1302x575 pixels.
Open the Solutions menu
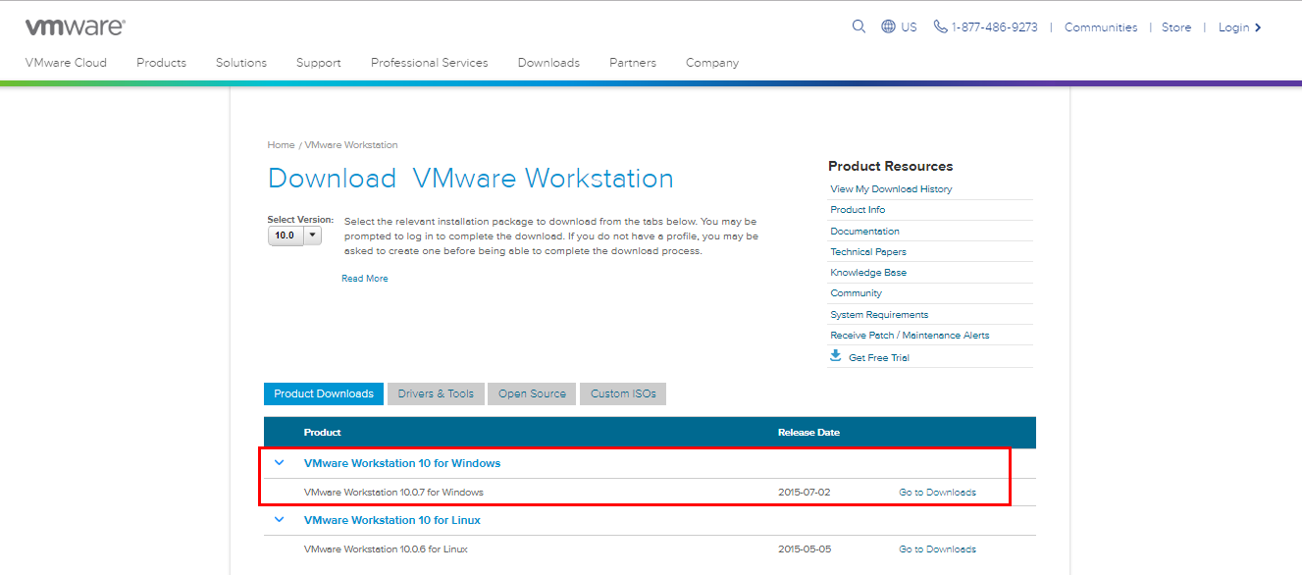[x=241, y=63]
